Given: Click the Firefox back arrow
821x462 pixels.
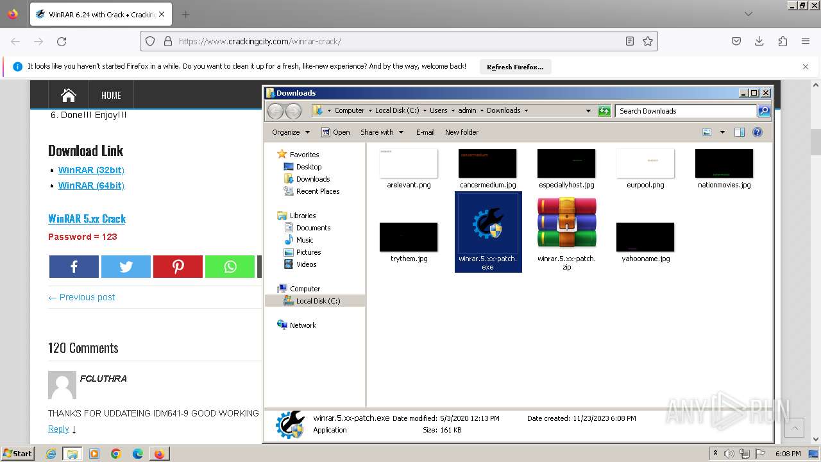Looking at the screenshot, I should 15,41.
